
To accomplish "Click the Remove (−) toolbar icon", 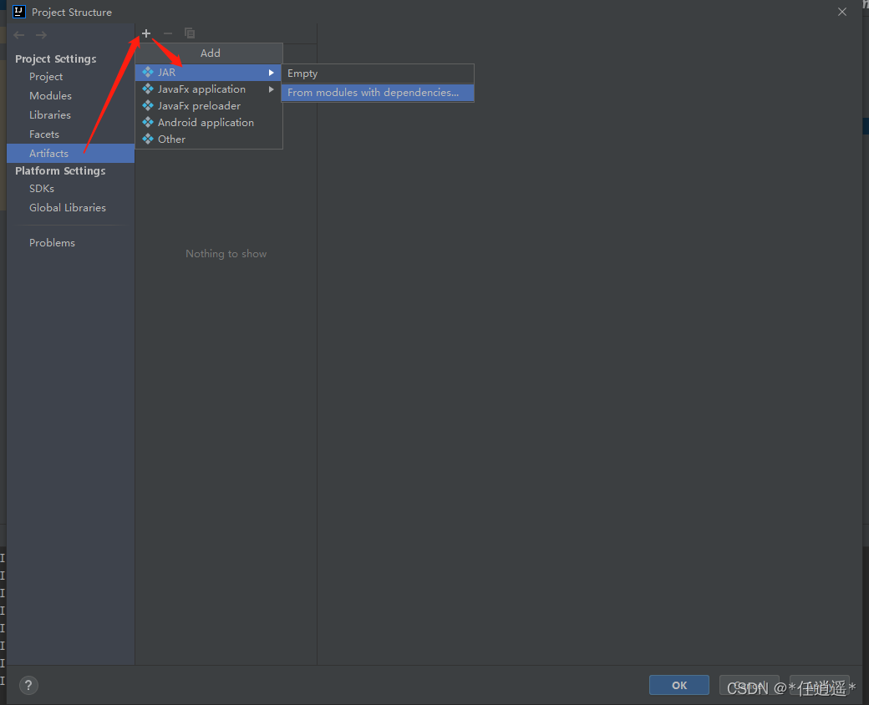I will coord(167,33).
